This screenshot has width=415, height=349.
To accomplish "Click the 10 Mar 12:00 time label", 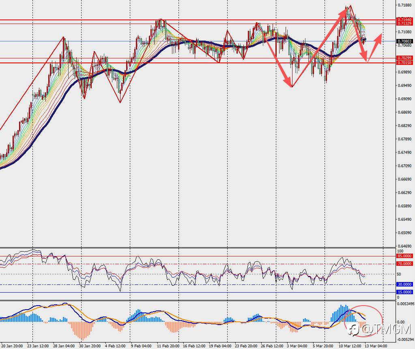I will click(350, 346).
